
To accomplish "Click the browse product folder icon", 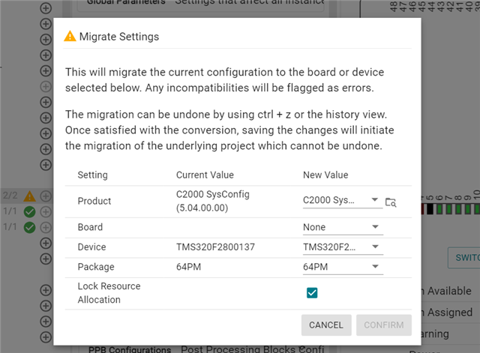I will pyautogui.click(x=390, y=202).
